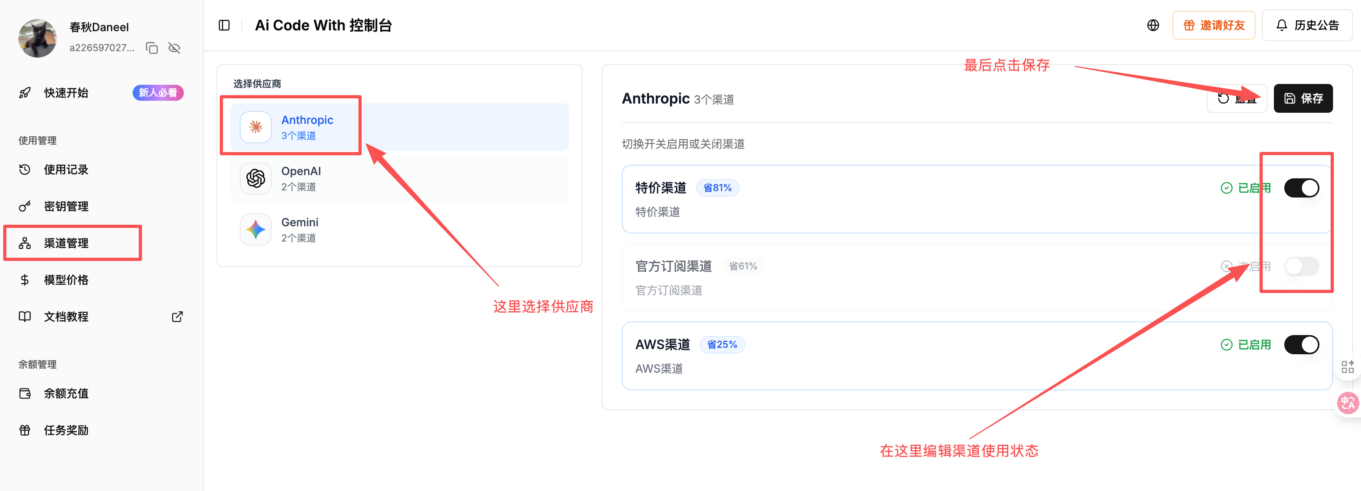Click the pink translate floating icon
Screen dimensions: 1361x491
1347,403
